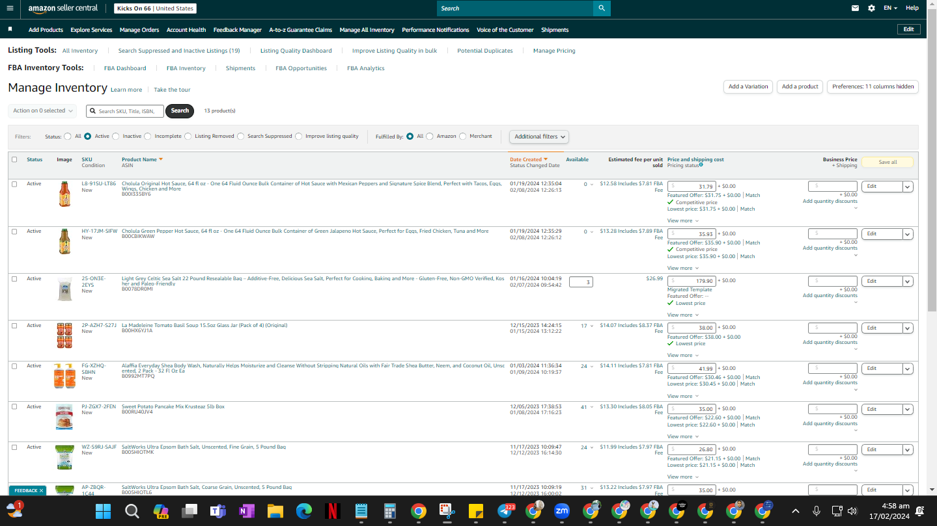Go to FBA Dashboard tab
Image resolution: width=937 pixels, height=526 pixels.
[x=125, y=68]
